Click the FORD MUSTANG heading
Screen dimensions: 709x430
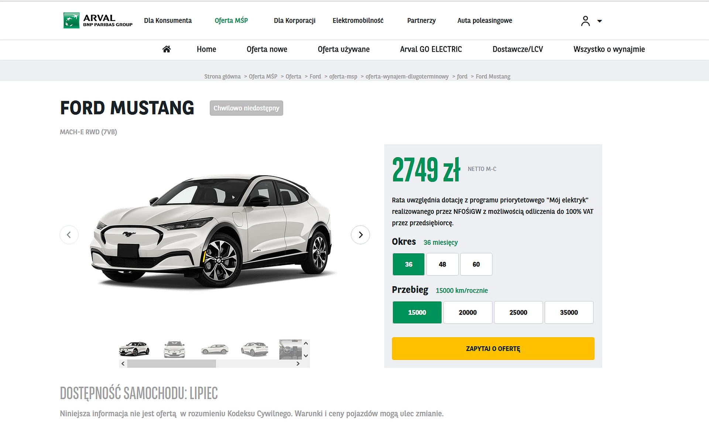click(x=127, y=108)
